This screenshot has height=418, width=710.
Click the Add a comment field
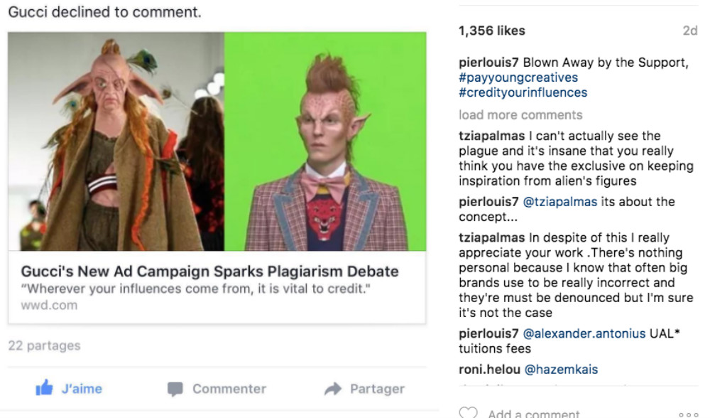pos(533,414)
